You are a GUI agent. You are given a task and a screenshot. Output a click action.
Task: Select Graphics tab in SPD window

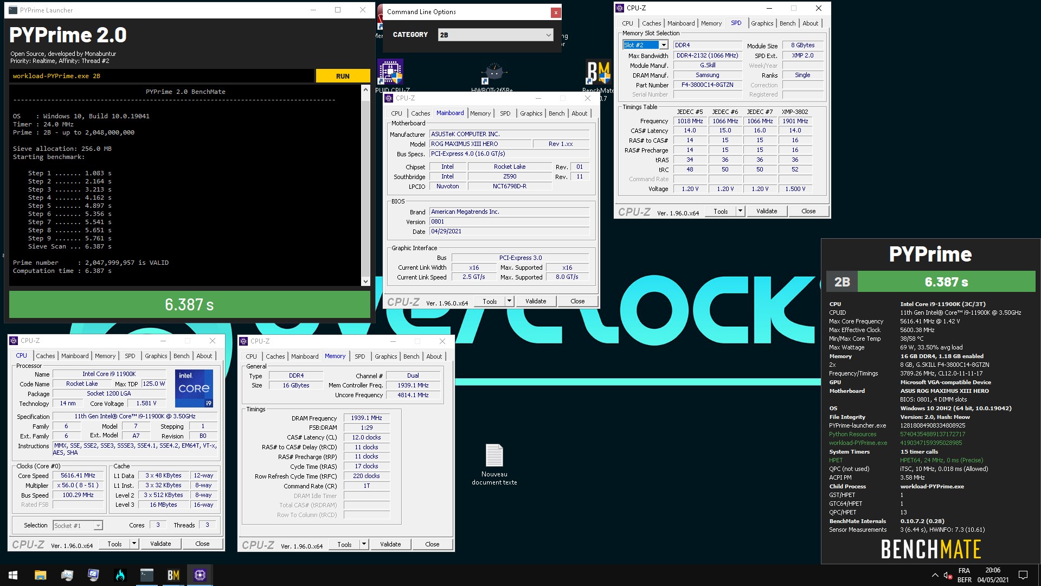point(762,23)
